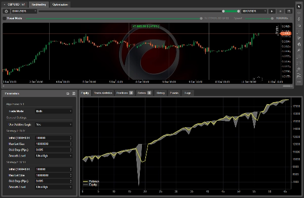This screenshot has width=304, height=198.
Task: Open the Trade Mode dropdown set to Both
Action: [x=54, y=111]
